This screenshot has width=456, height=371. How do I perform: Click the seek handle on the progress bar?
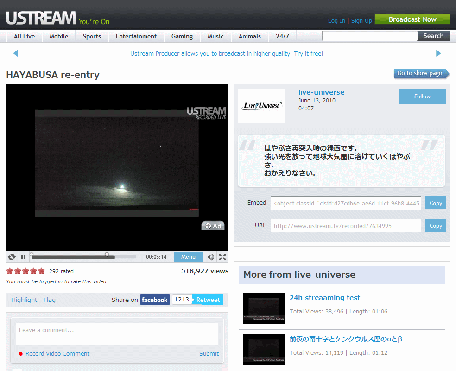click(107, 255)
